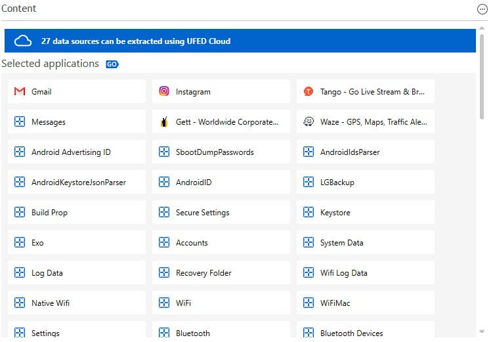Select the AndroidID label
Viewport: 493px width, 342px height.
click(x=194, y=182)
